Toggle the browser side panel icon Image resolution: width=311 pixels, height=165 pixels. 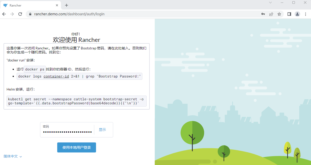tap(289, 14)
